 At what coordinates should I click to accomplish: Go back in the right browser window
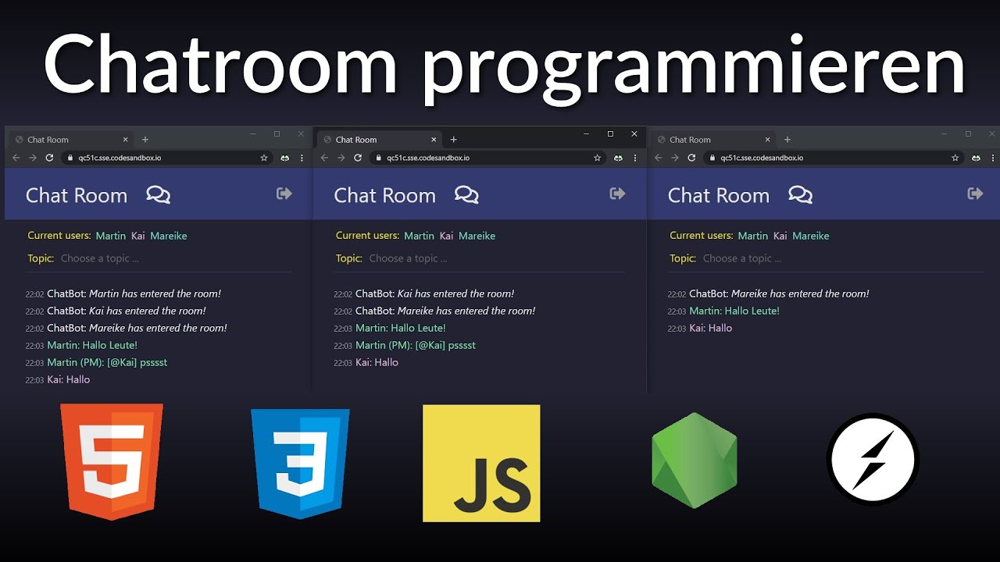(659, 158)
